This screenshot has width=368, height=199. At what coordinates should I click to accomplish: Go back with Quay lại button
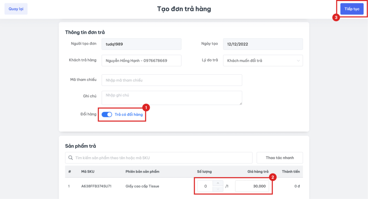coord(16,9)
